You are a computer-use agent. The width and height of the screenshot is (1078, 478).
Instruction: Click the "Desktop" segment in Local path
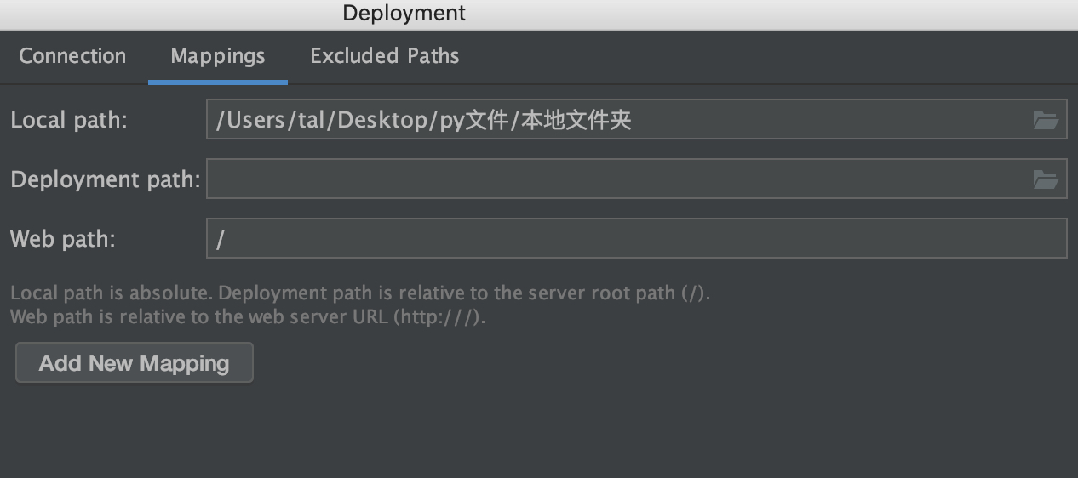pyautogui.click(x=381, y=120)
